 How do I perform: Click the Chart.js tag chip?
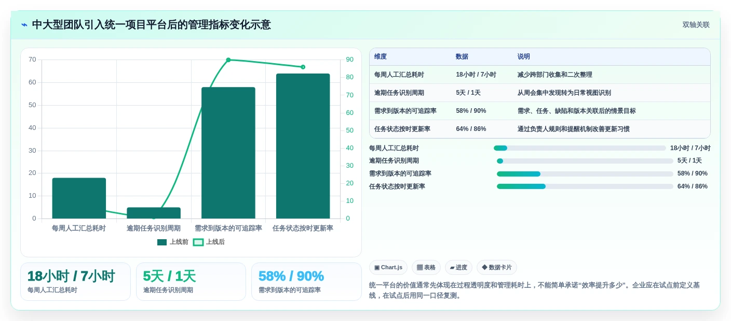388,268
